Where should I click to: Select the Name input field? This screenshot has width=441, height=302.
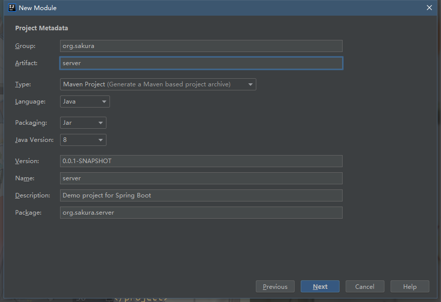[201, 178]
